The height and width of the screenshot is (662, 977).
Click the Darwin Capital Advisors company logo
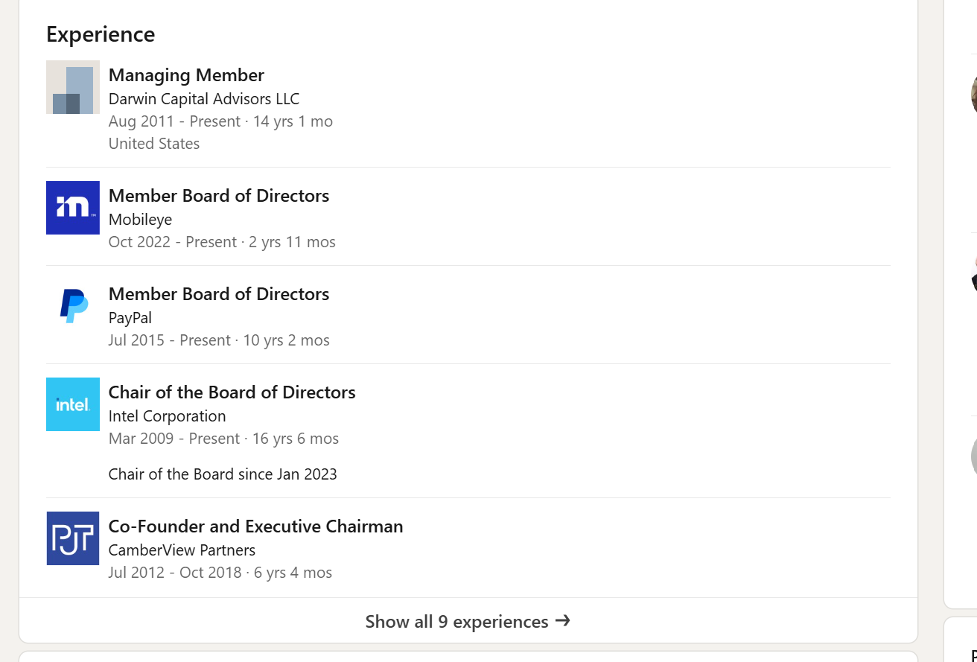[73, 87]
